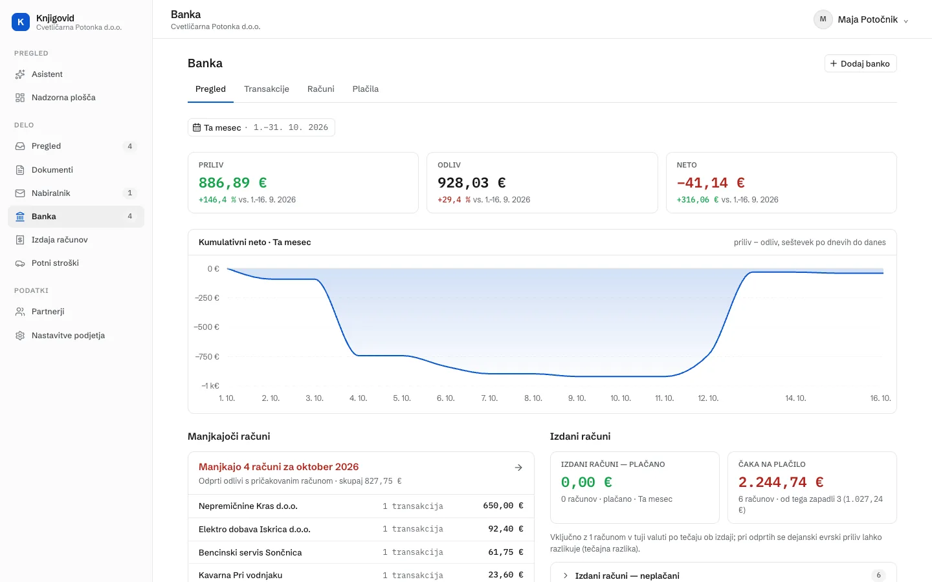
Task: Click the Nastavitve podjetja gear icon
Action: point(20,336)
